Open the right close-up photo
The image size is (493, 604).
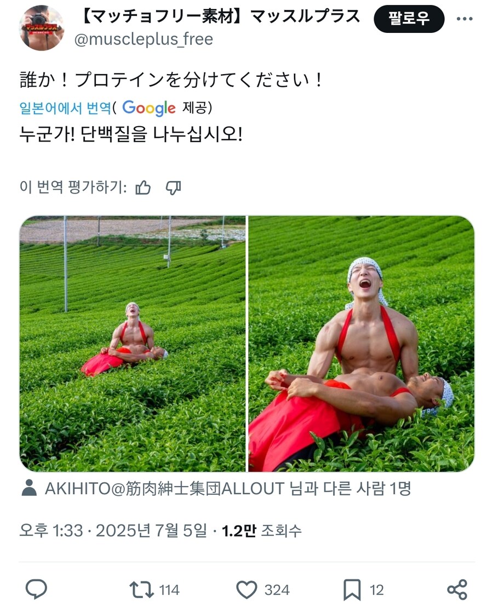[x=362, y=343]
